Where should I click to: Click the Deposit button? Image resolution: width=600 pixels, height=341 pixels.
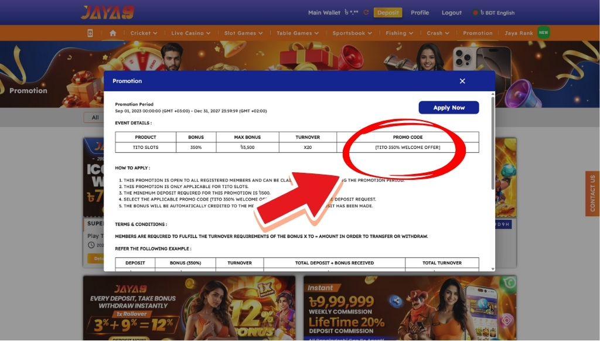388,13
